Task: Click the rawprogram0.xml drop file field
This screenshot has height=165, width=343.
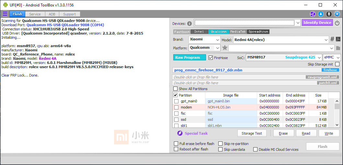Action: coord(256,77)
